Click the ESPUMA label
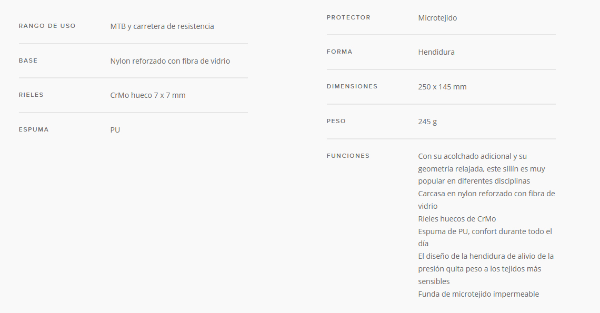600x313 pixels. coord(34,130)
